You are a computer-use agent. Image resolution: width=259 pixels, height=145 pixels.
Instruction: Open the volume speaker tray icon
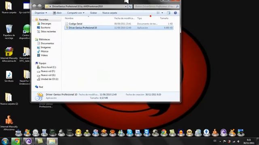(x=238, y=141)
